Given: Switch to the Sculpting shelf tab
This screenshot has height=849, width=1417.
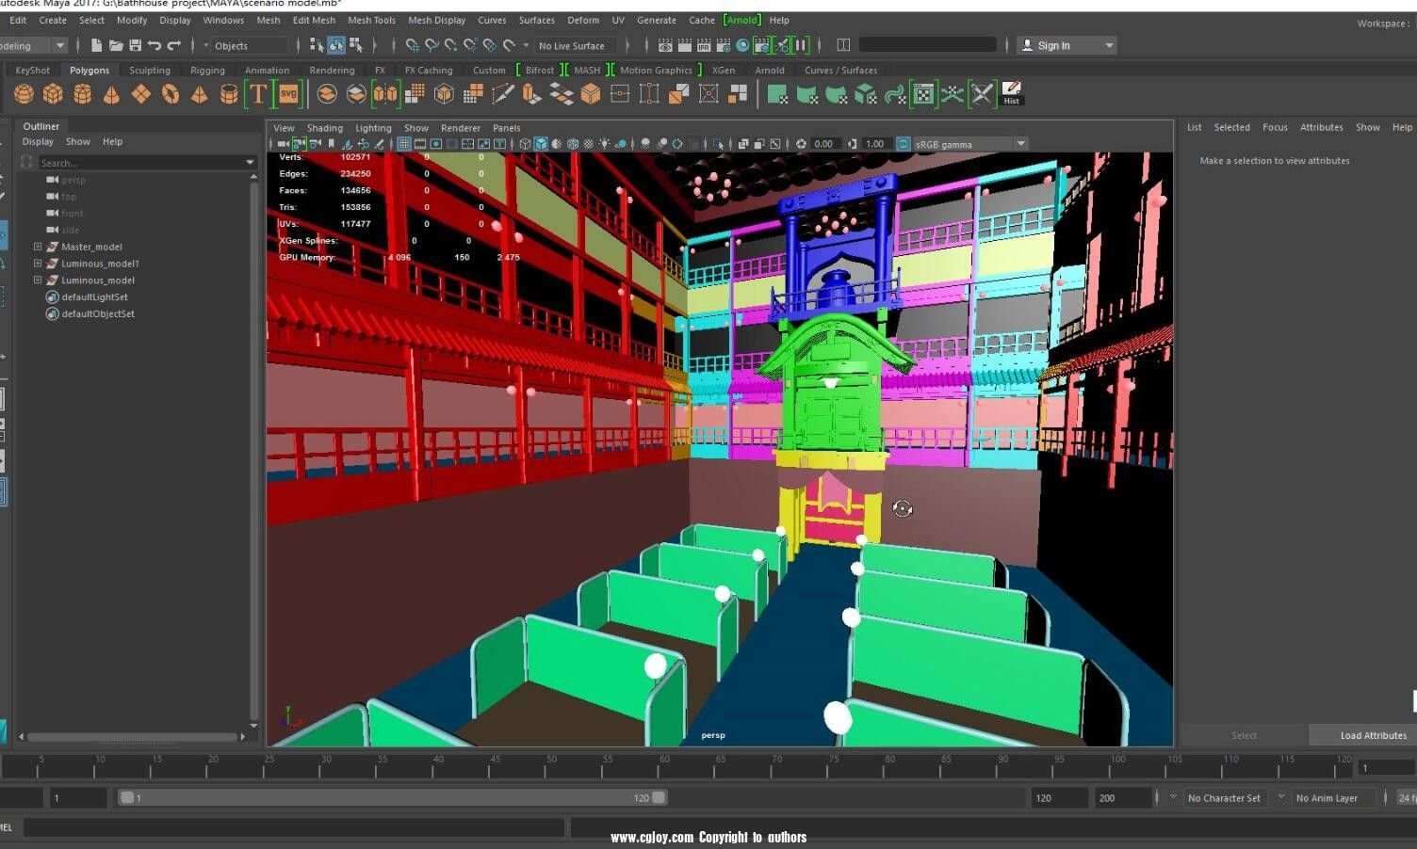Looking at the screenshot, I should [x=150, y=70].
